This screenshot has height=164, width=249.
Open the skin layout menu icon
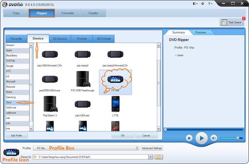tap(195, 3)
